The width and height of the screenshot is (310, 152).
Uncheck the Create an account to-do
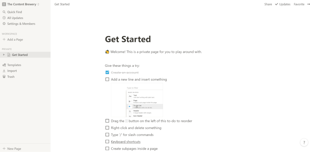click(x=107, y=72)
